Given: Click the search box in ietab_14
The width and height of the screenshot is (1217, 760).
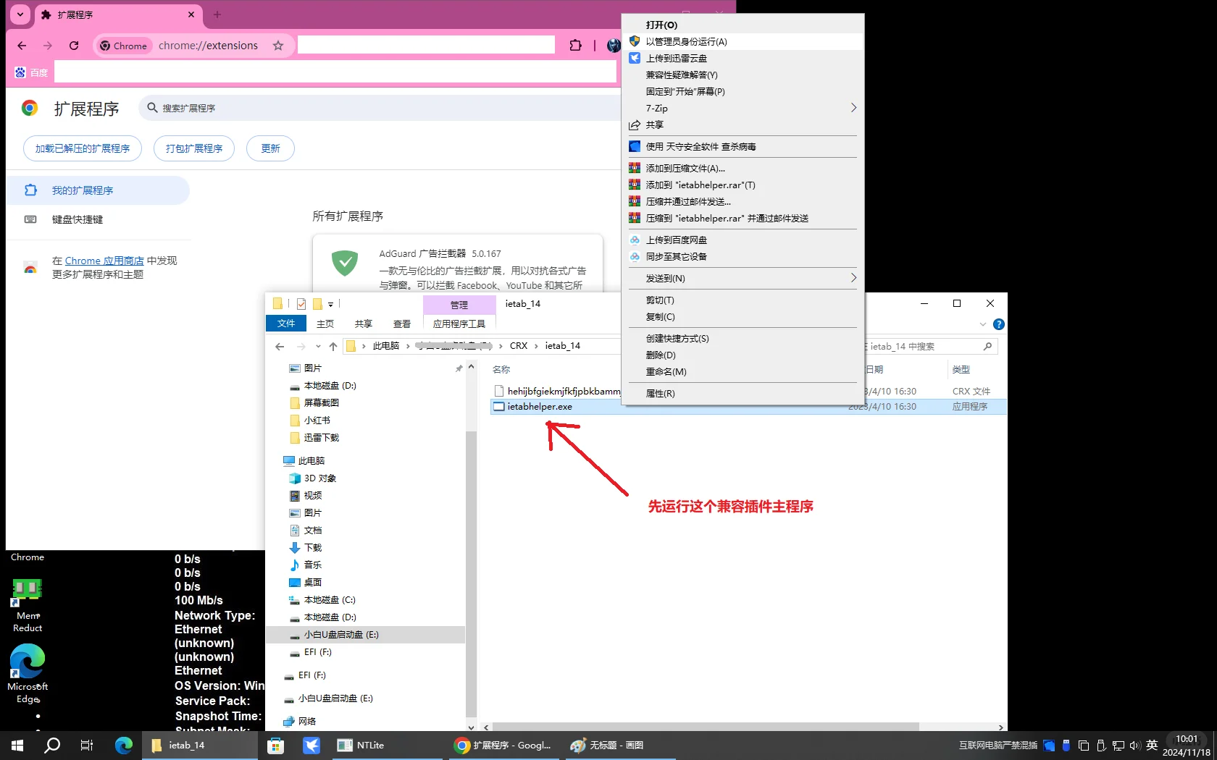Looking at the screenshot, I should pyautogui.click(x=929, y=347).
